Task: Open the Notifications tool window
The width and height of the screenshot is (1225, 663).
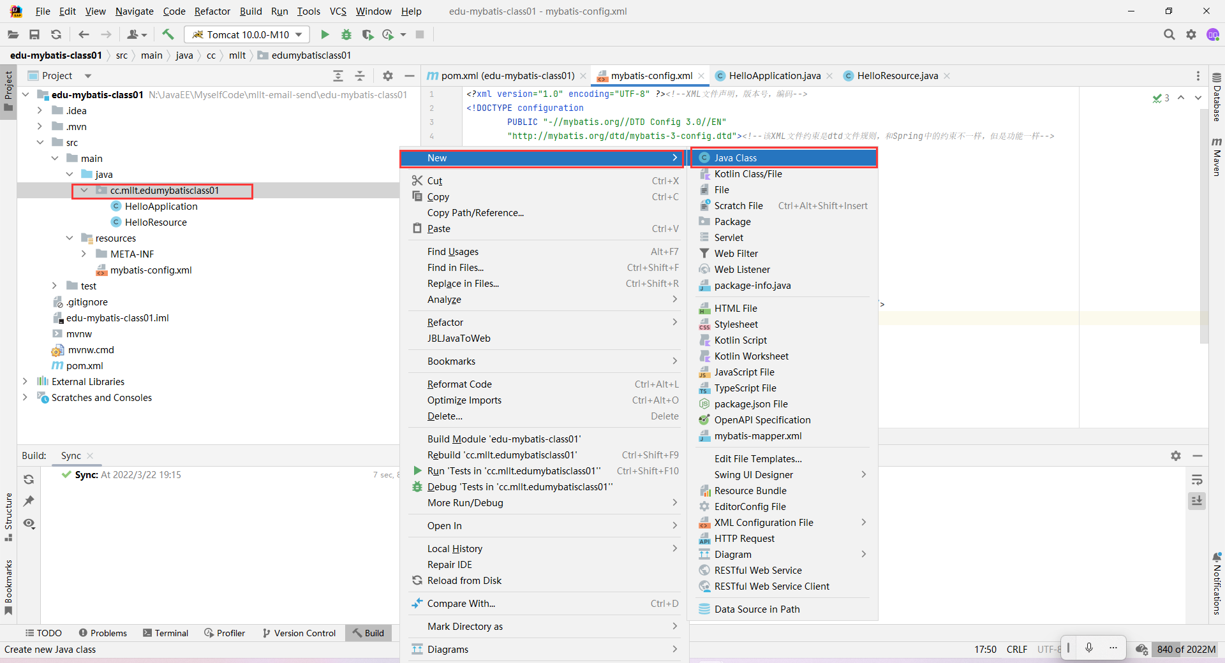Action: (x=1217, y=584)
